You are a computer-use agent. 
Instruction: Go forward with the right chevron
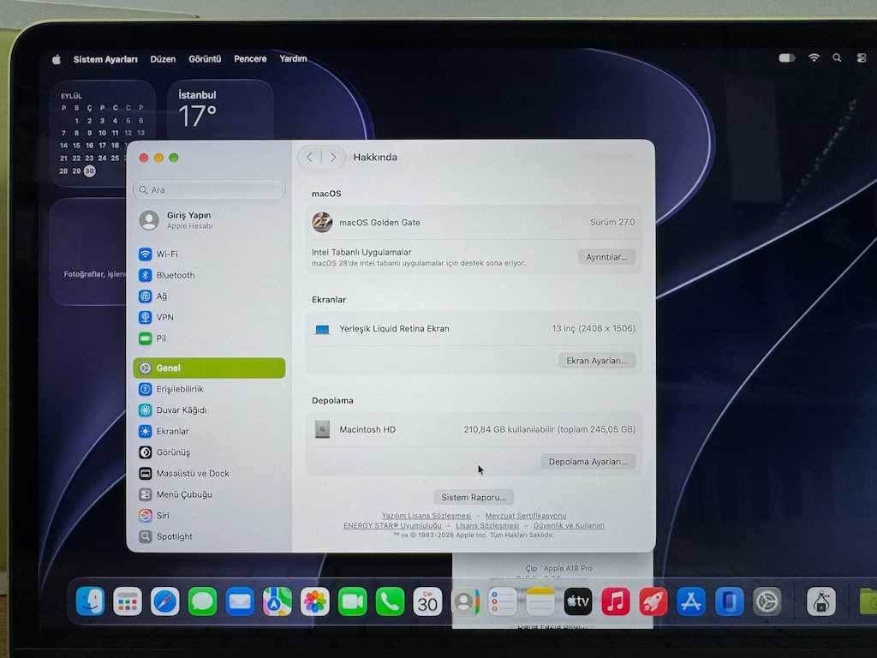point(333,158)
